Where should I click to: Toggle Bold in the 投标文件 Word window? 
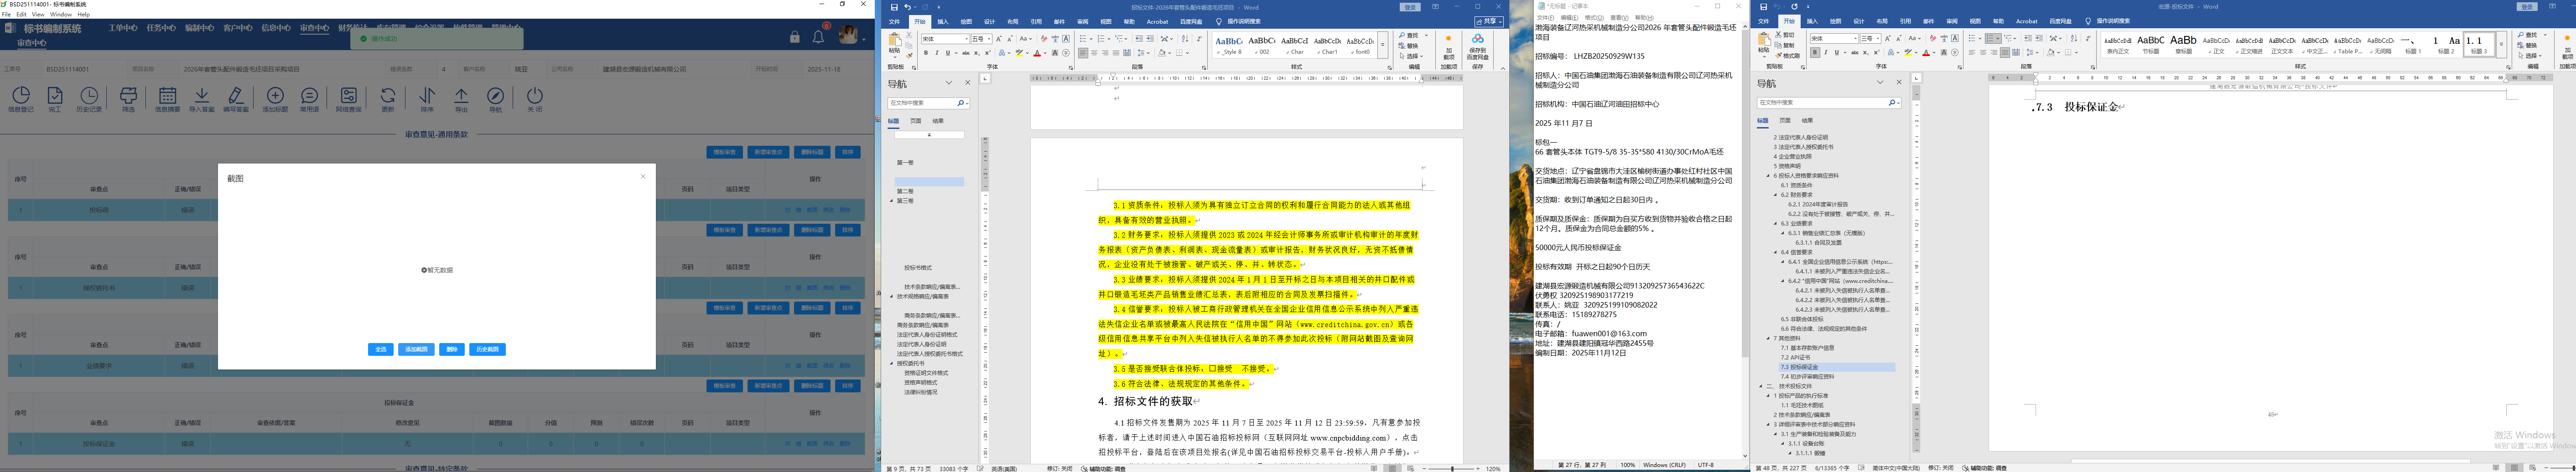[x=1814, y=53]
